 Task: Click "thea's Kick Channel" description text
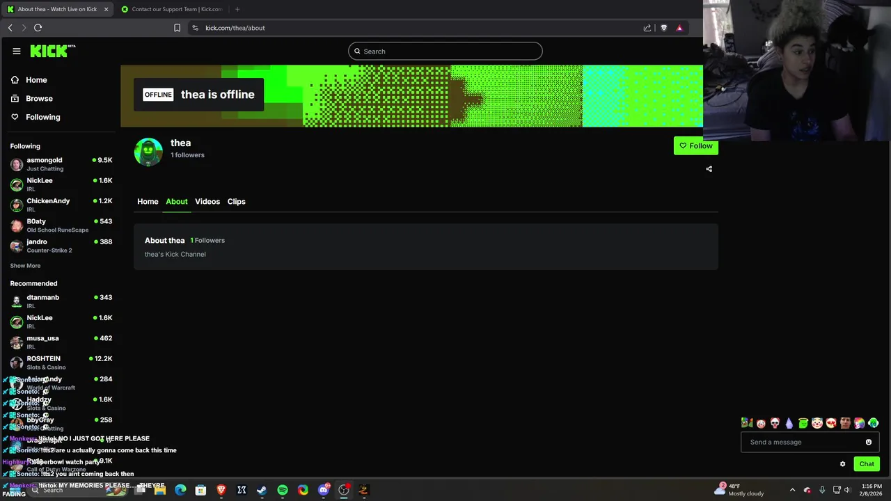pyautogui.click(x=175, y=255)
